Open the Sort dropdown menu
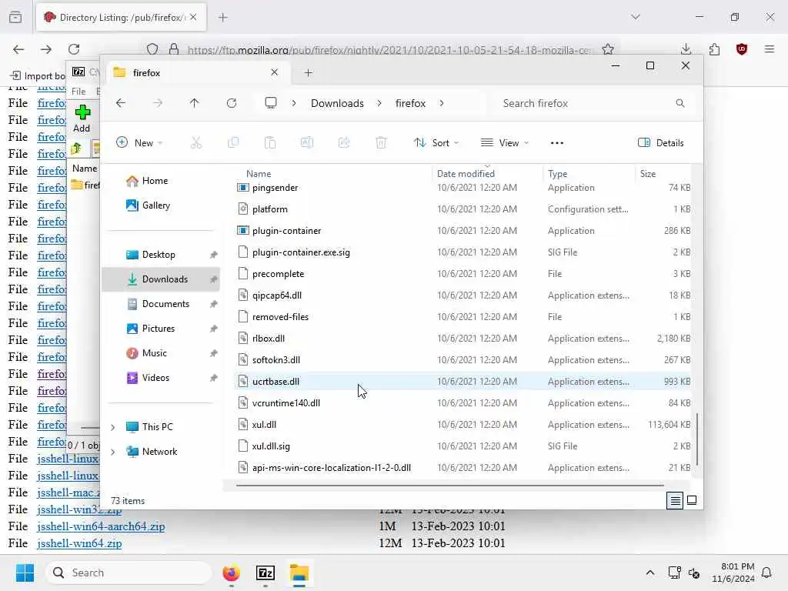The image size is (788, 591). [436, 142]
